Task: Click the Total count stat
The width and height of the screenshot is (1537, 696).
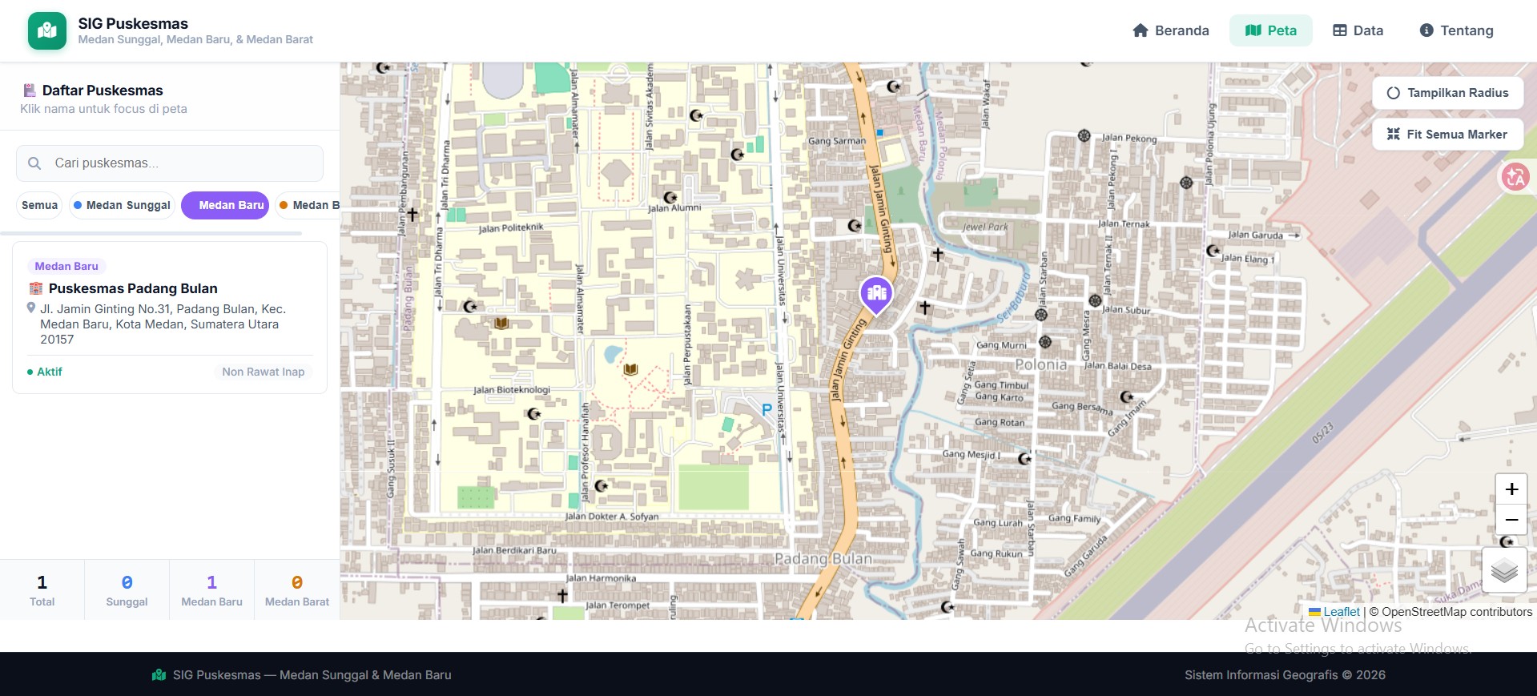Action: coord(42,590)
